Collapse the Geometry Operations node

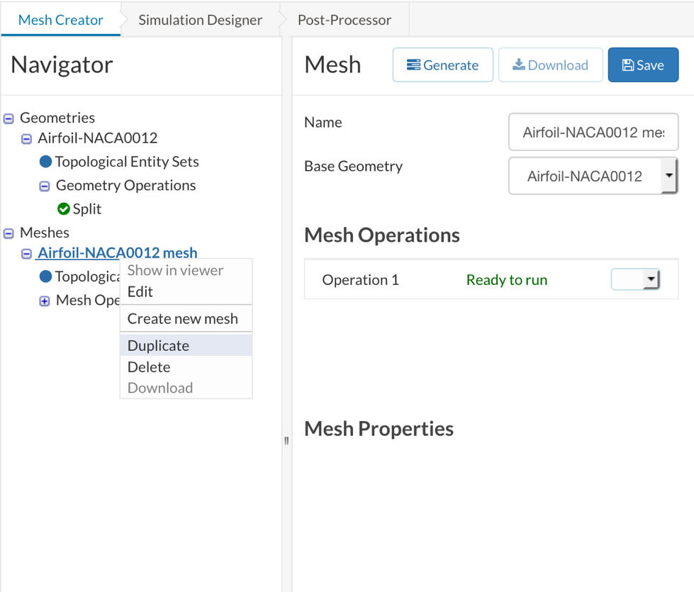click(44, 186)
